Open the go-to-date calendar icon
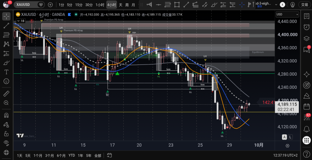312x160 pixels. tap(109, 155)
